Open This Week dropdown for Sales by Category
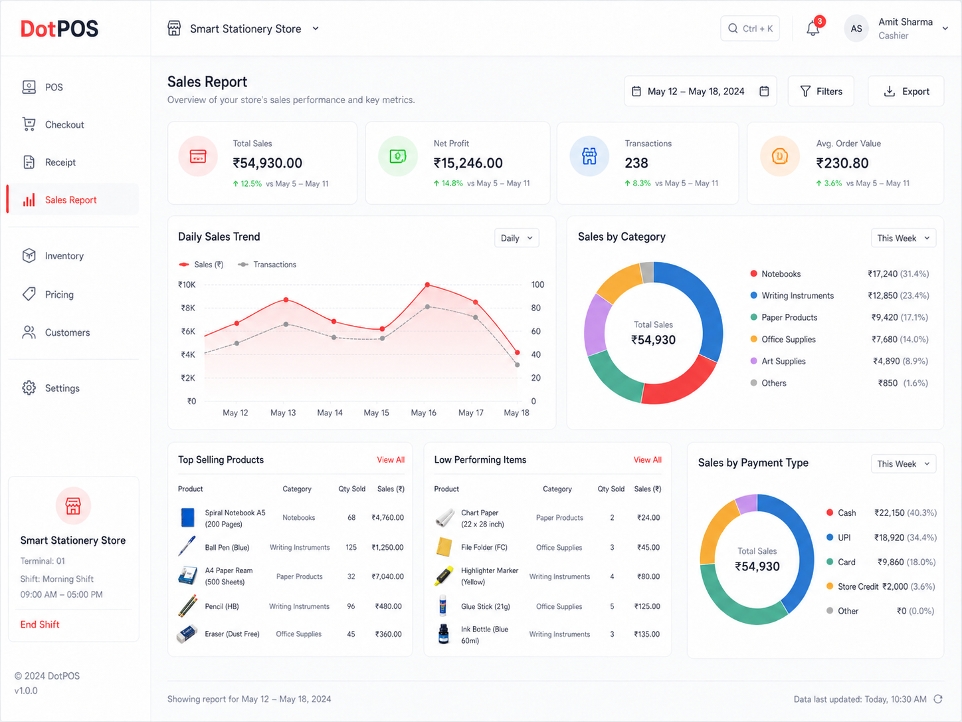Image resolution: width=962 pixels, height=722 pixels. [903, 238]
